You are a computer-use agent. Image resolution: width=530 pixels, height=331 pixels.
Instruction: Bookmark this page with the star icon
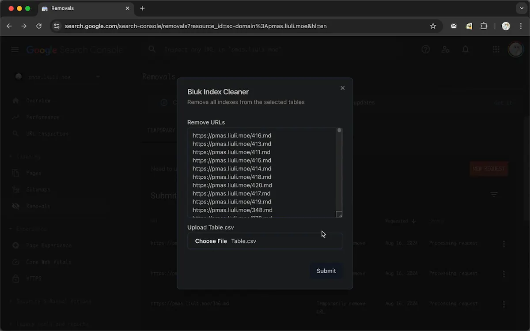pyautogui.click(x=433, y=26)
